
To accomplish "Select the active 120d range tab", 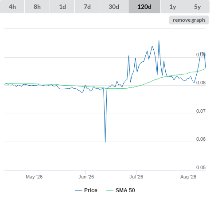I will coord(144,7).
